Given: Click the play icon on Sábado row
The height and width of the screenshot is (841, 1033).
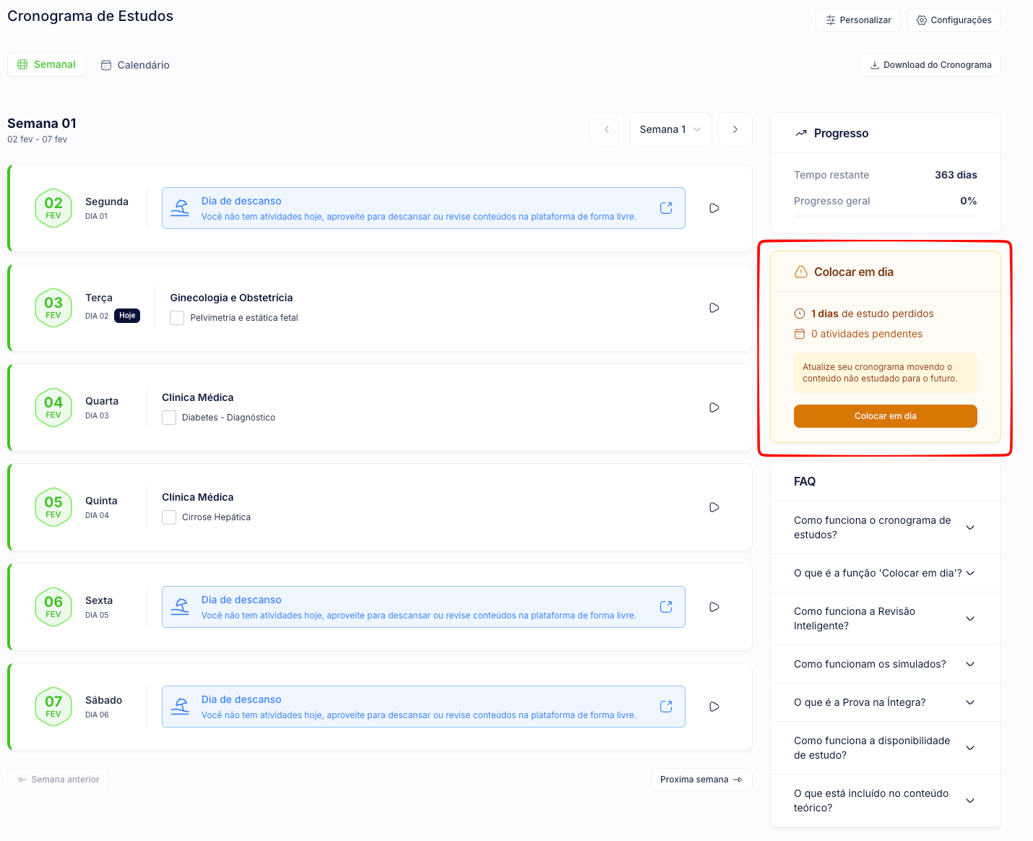Looking at the screenshot, I should pos(714,707).
